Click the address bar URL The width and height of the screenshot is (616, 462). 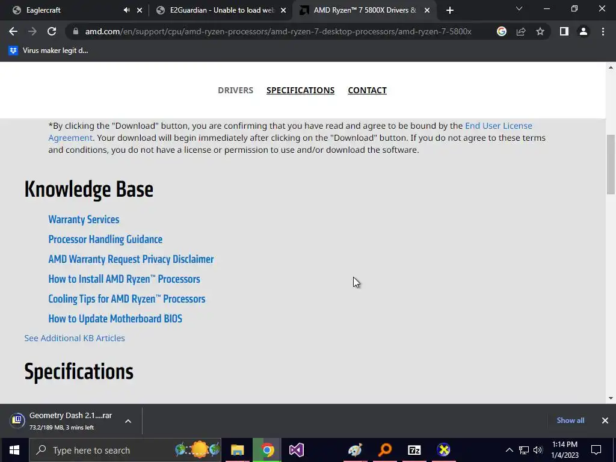point(278,31)
